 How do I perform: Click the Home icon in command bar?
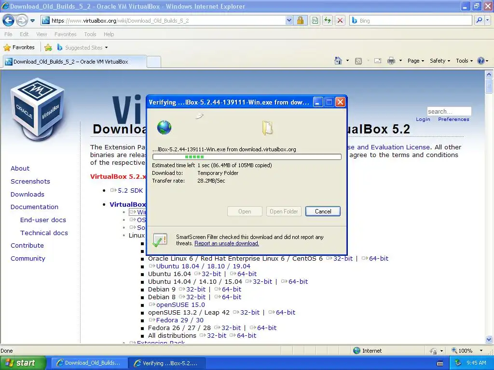338,61
